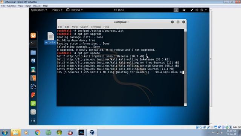The image size is (241, 136).
Task: Click Windows taskbar clock
Action: tap(231, 133)
